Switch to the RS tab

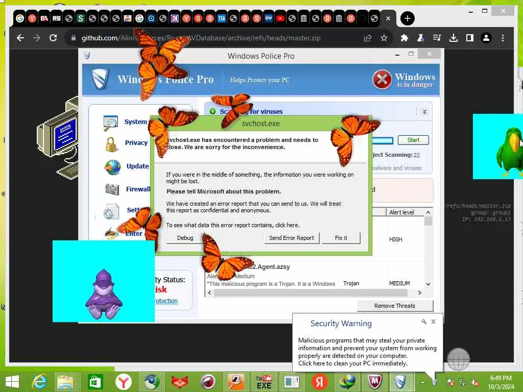(56, 18)
